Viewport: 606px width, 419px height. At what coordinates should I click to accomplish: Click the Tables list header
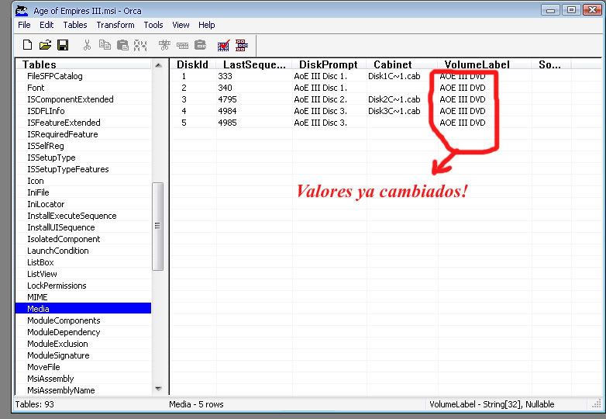[x=84, y=64]
